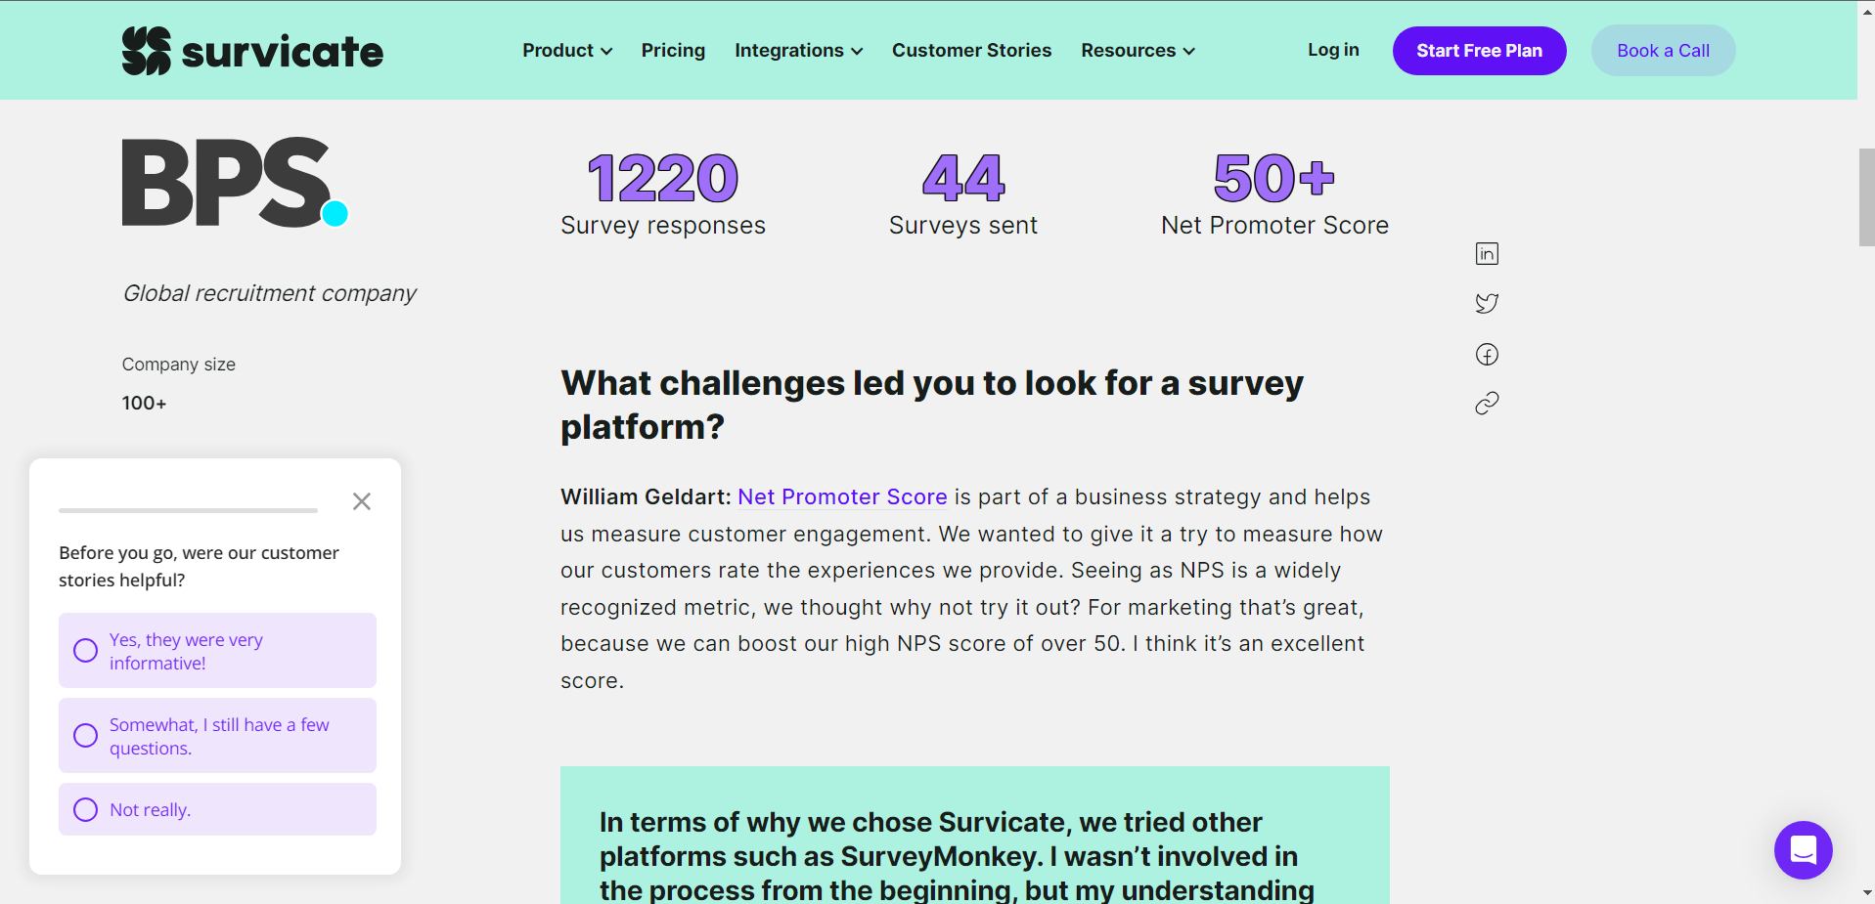Pick the 'Not really.' radio option
1875x904 pixels.
tap(217, 809)
